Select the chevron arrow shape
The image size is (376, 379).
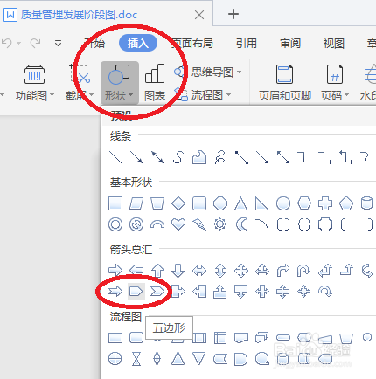pos(157,292)
